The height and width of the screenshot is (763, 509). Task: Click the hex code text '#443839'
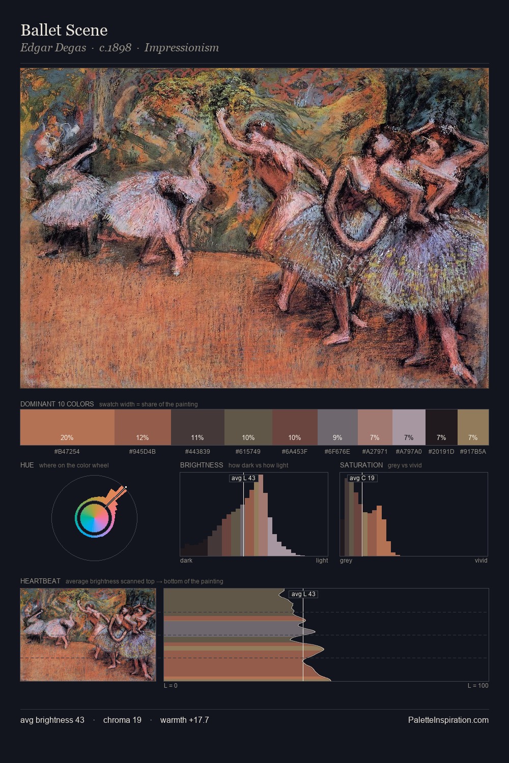[197, 452]
